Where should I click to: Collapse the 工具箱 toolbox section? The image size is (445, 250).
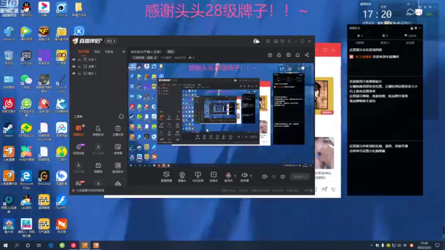pyautogui.click(x=121, y=117)
